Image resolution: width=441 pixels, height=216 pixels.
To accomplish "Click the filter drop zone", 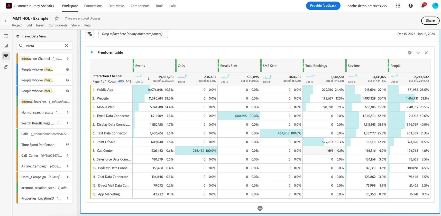I will click(x=133, y=34).
